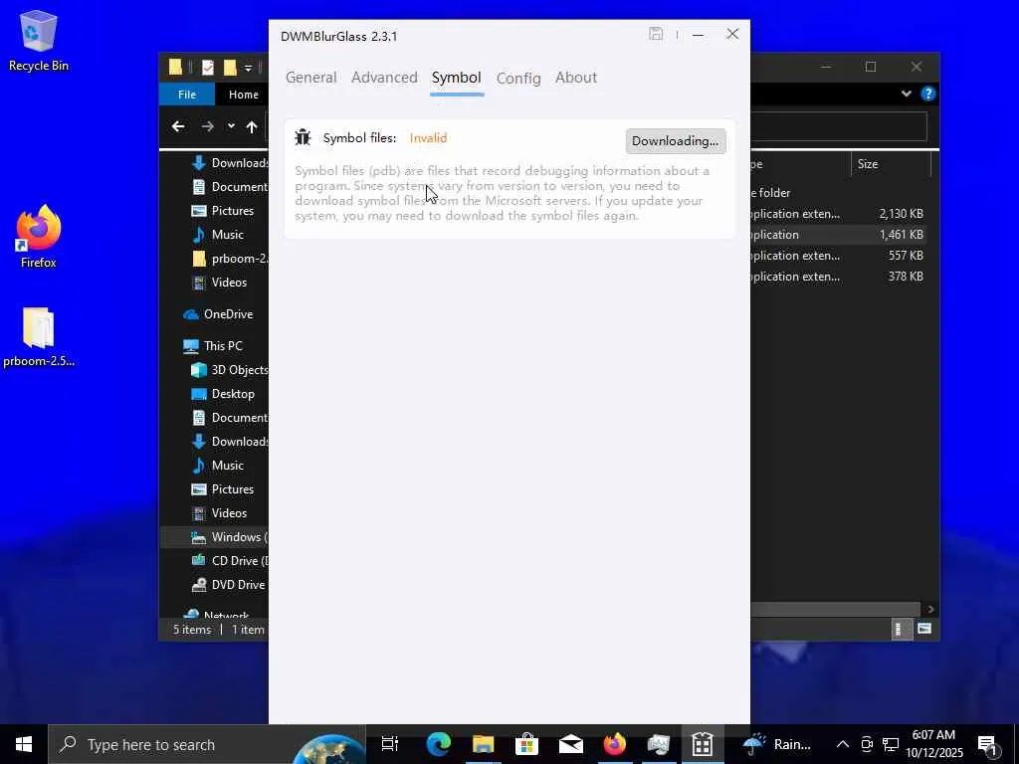Image resolution: width=1019 pixels, height=764 pixels.
Task: Click Properties icon in Explorer quick access toolbar
Action: pos(208,67)
